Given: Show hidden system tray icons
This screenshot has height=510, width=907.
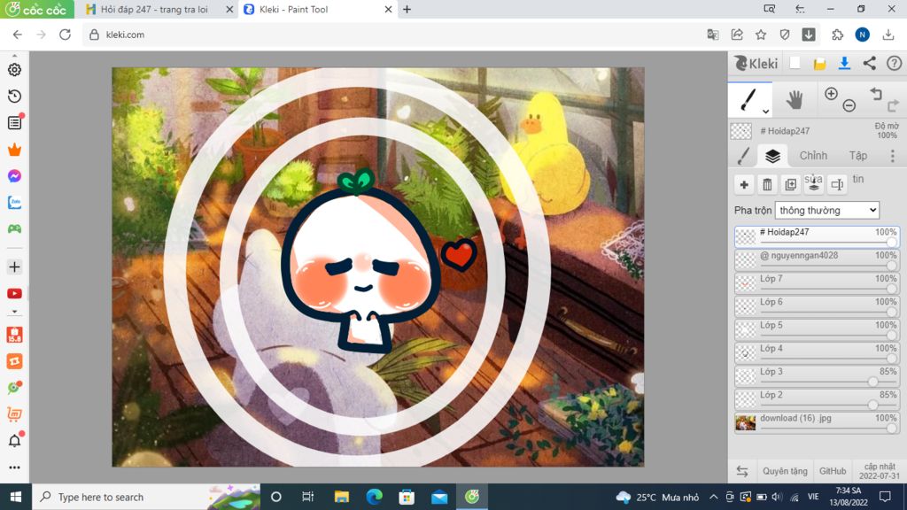Looking at the screenshot, I should [x=713, y=497].
